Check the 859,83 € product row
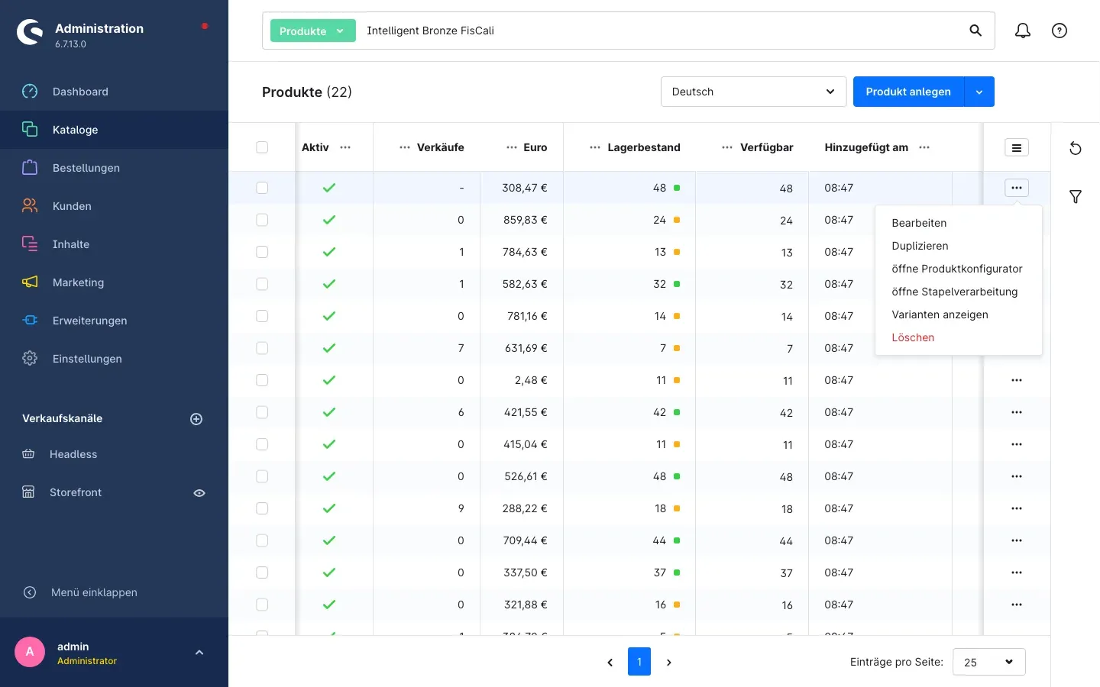The height and width of the screenshot is (687, 1100). click(262, 220)
